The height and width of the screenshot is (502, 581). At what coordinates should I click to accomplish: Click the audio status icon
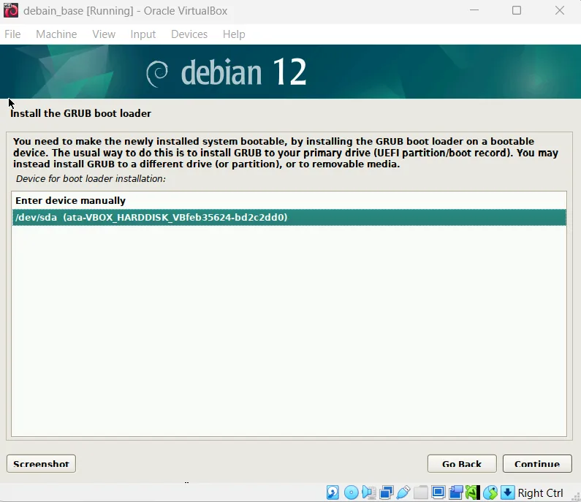click(x=368, y=493)
